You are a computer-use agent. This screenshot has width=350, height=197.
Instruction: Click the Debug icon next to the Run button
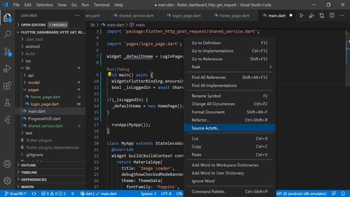tap(311, 15)
